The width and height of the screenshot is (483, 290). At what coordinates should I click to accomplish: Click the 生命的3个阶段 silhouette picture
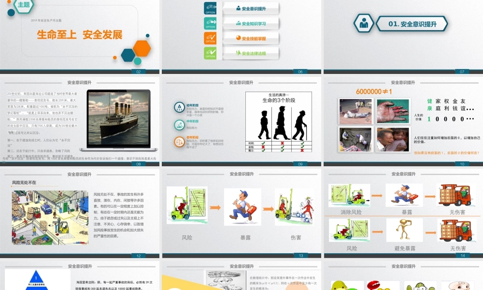pyautogui.click(x=279, y=122)
